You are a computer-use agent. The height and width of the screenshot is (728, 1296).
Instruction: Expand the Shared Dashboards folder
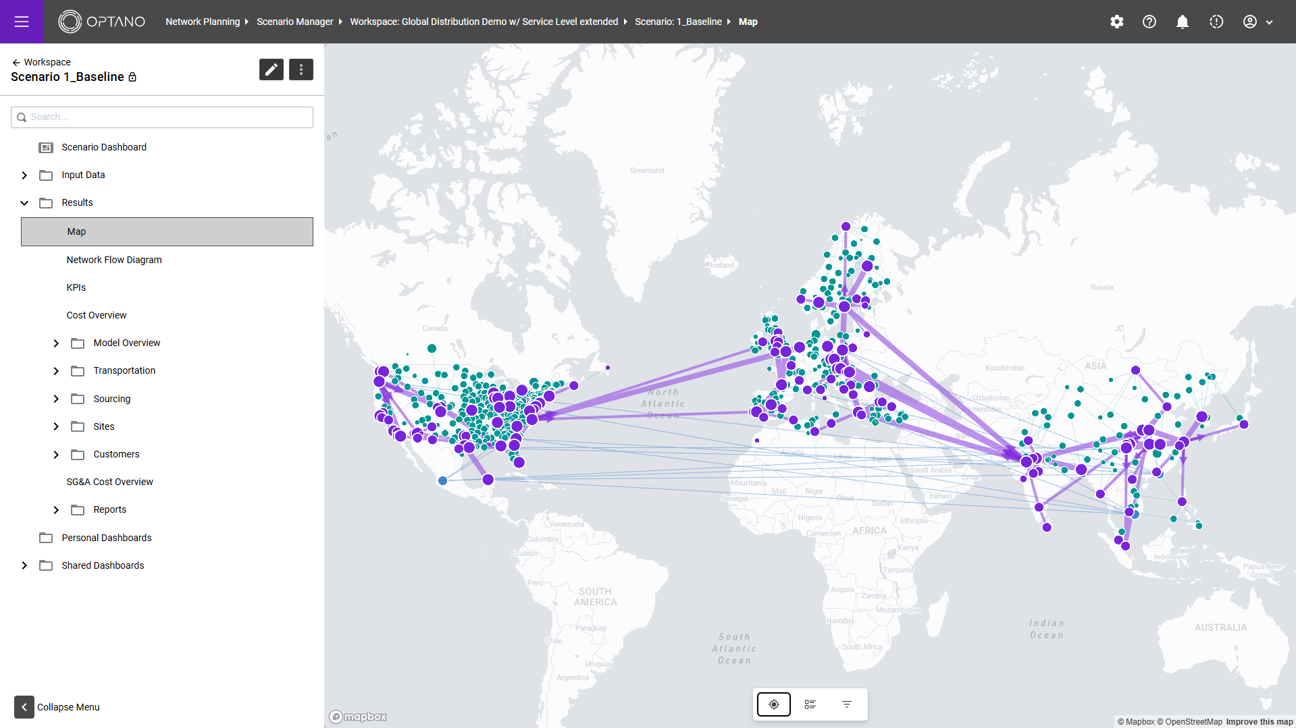point(24,565)
